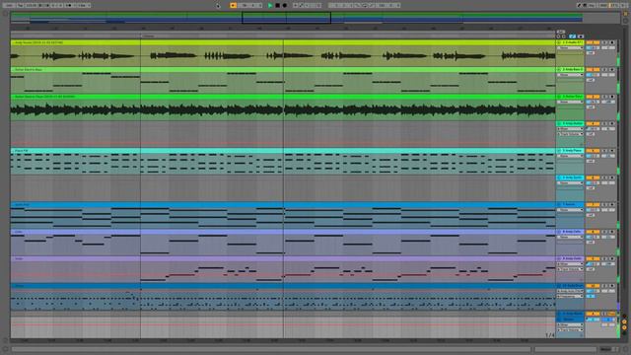Toggle Detail View triangle at bottom-right corner
Viewport: 631px width, 355px height.
tap(625, 349)
